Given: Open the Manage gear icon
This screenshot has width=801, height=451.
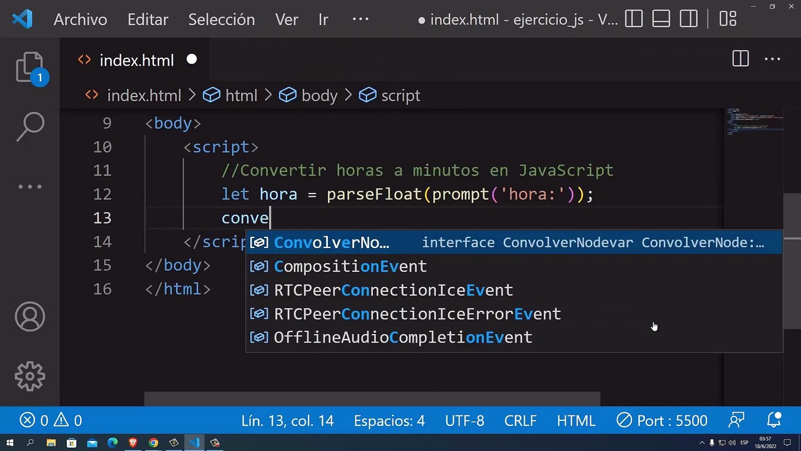Looking at the screenshot, I should click(30, 376).
